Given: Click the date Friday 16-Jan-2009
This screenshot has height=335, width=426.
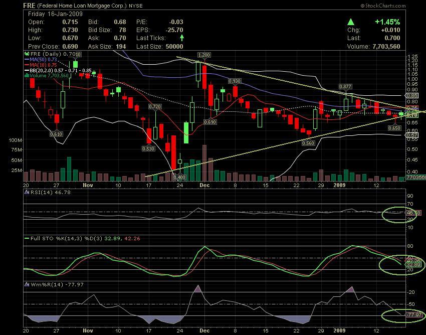Looking at the screenshot, I should point(55,14).
